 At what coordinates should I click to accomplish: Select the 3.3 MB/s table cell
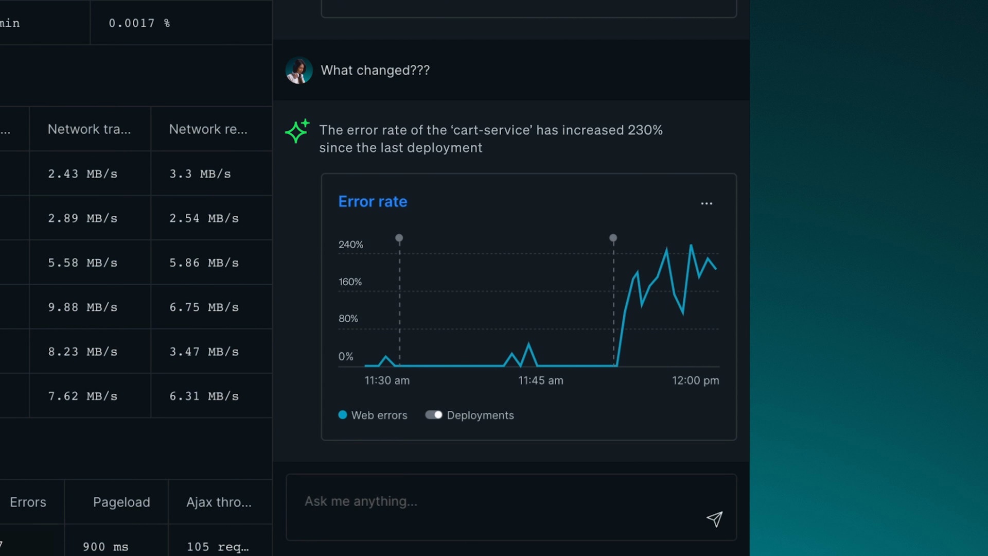click(x=200, y=174)
